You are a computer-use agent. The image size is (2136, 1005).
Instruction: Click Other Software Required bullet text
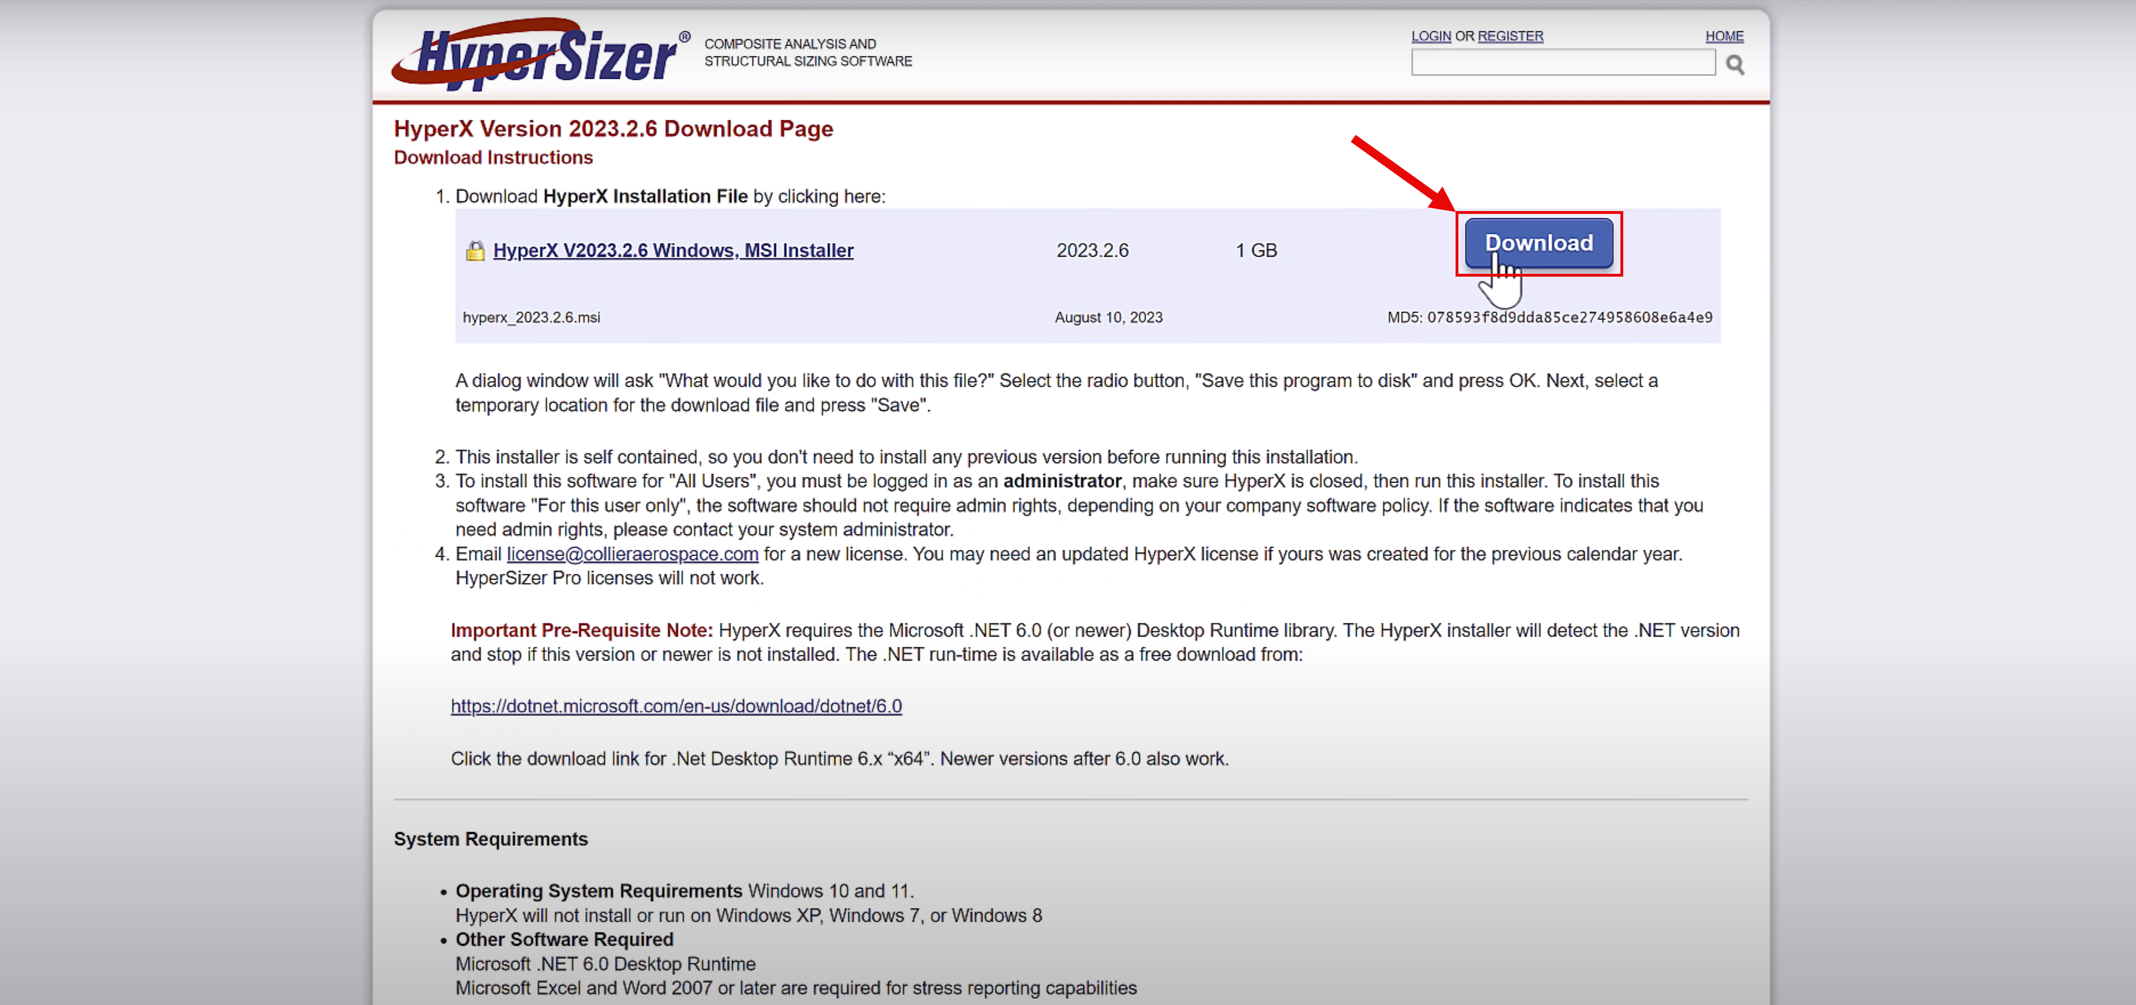564,939
